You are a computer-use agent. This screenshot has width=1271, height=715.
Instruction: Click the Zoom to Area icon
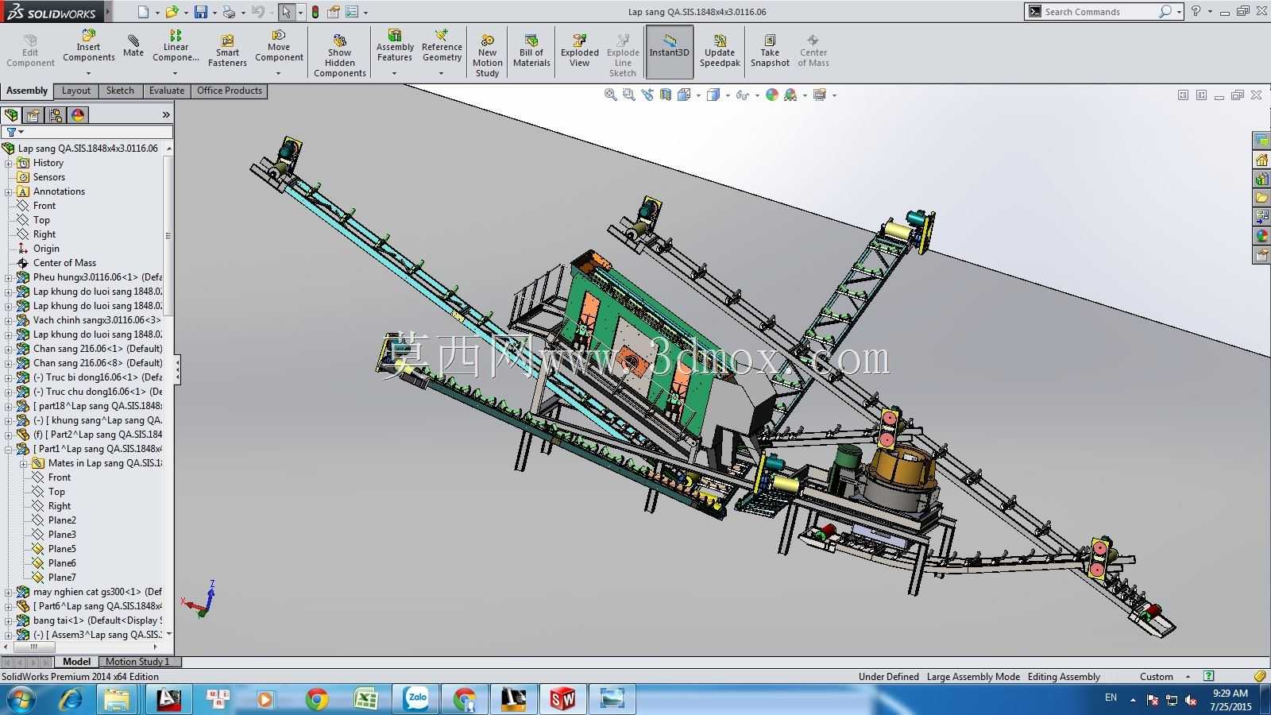pyautogui.click(x=628, y=95)
